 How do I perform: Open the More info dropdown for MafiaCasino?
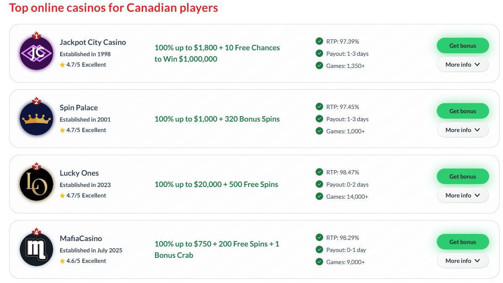coord(463,261)
